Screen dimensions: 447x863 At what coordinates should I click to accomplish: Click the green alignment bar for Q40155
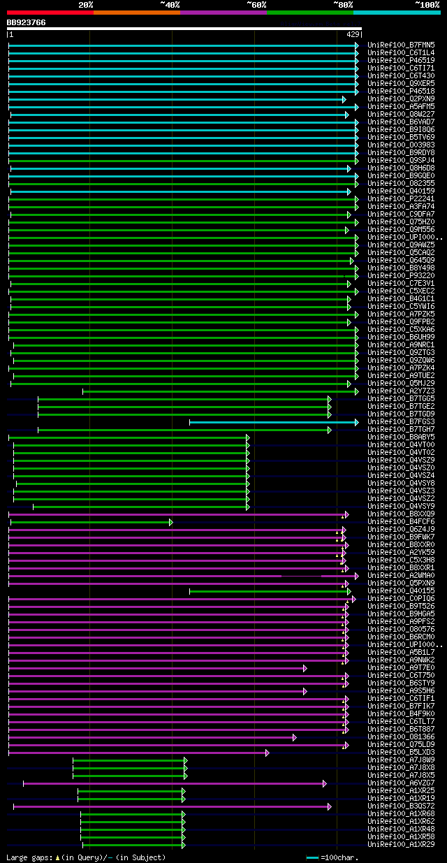click(x=270, y=591)
